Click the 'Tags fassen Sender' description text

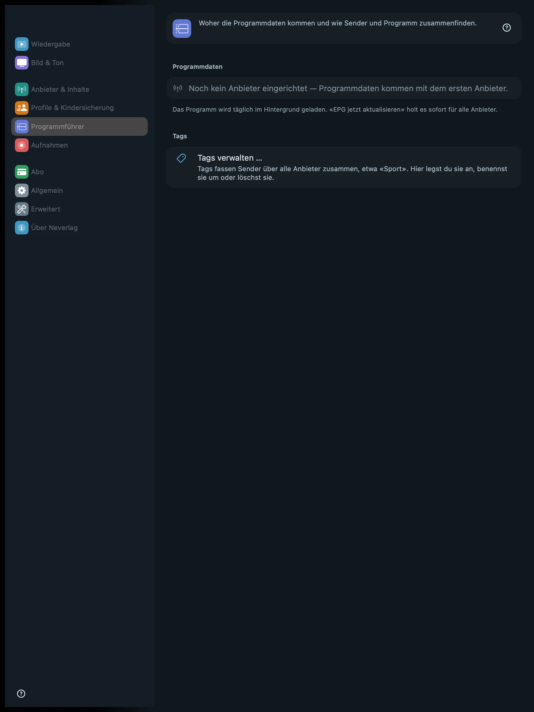352,173
